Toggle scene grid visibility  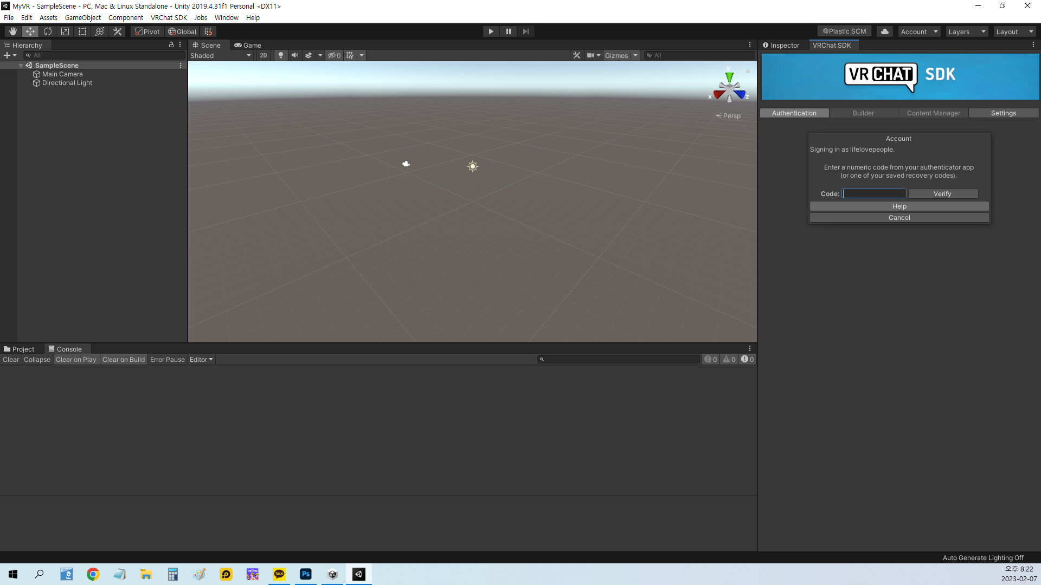coord(350,55)
